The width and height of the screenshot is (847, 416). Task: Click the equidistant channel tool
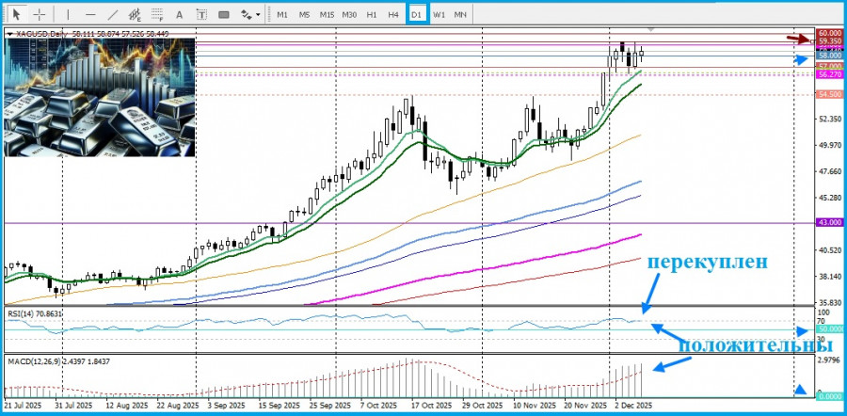[135, 14]
